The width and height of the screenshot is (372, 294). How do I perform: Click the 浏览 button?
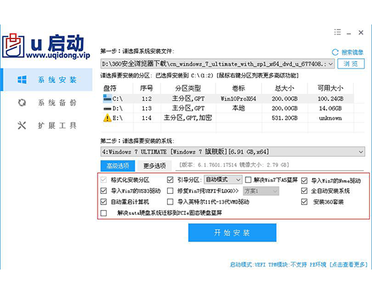[351, 64]
